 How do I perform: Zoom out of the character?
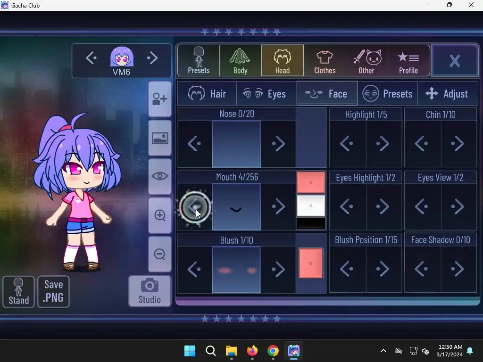[x=159, y=254]
